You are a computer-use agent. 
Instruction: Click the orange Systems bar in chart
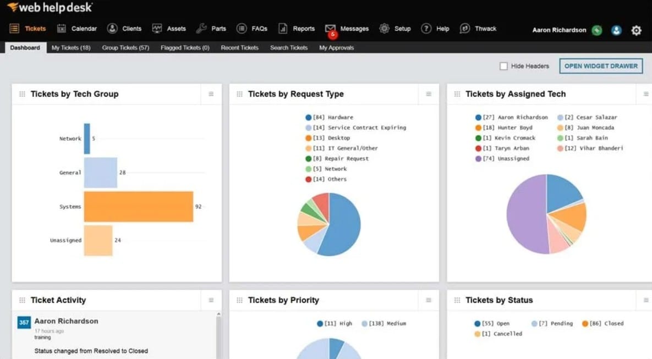click(x=139, y=207)
